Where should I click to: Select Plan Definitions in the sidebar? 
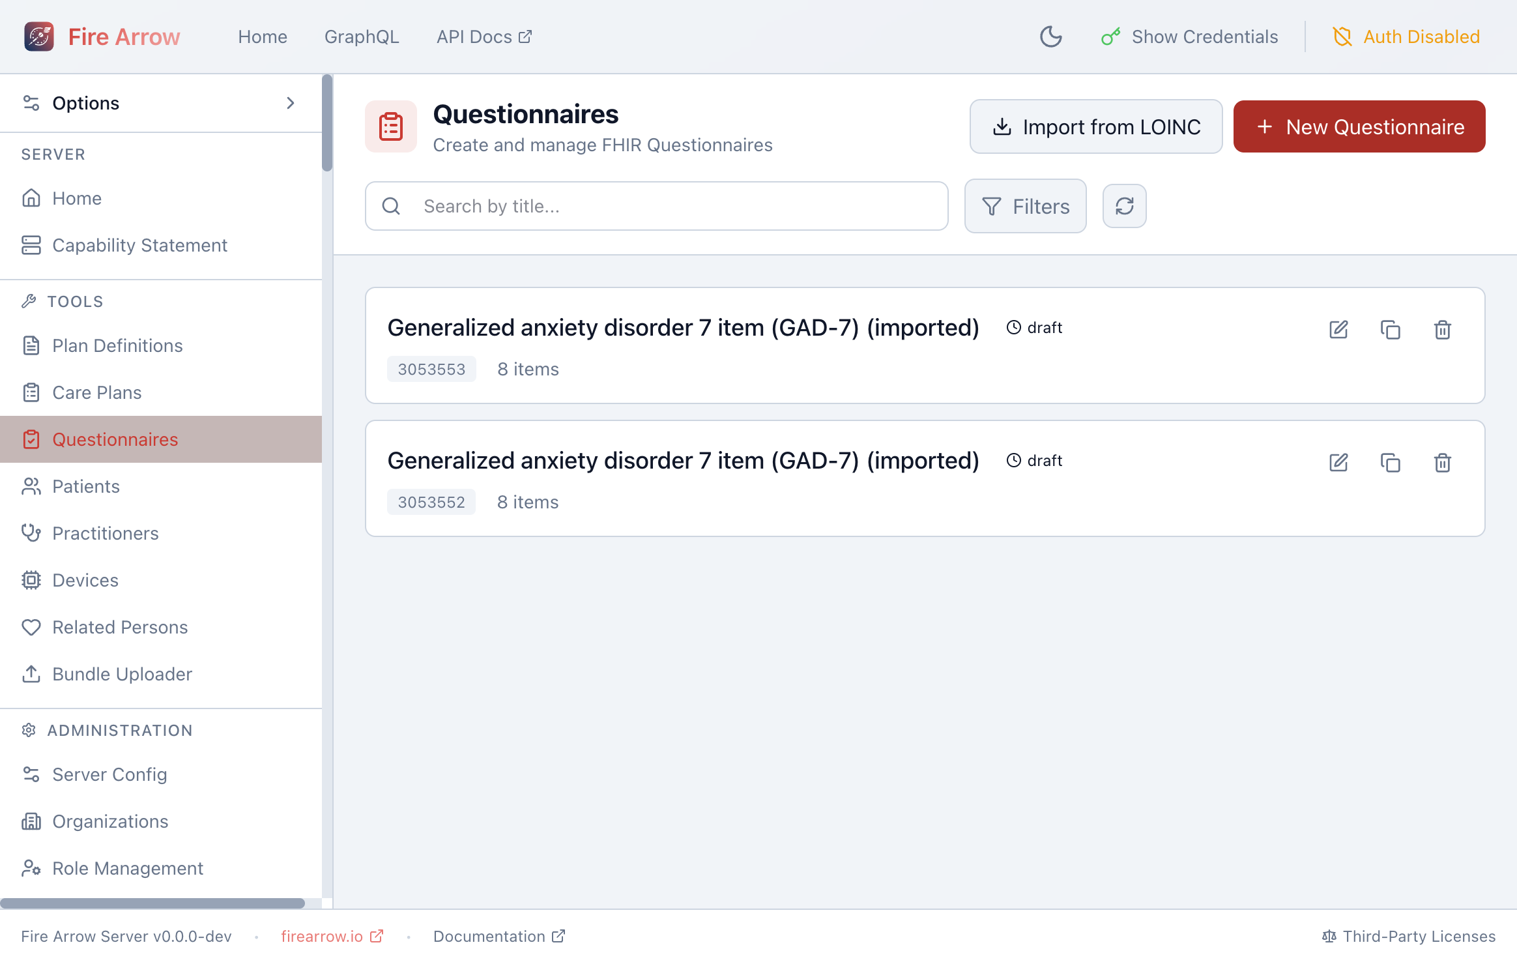[x=117, y=345]
